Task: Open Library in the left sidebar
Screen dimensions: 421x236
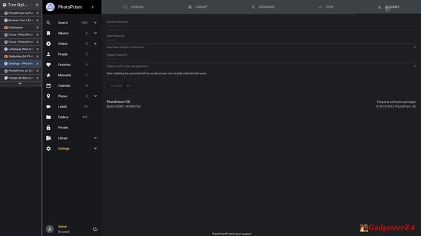Action: [x=62, y=138]
